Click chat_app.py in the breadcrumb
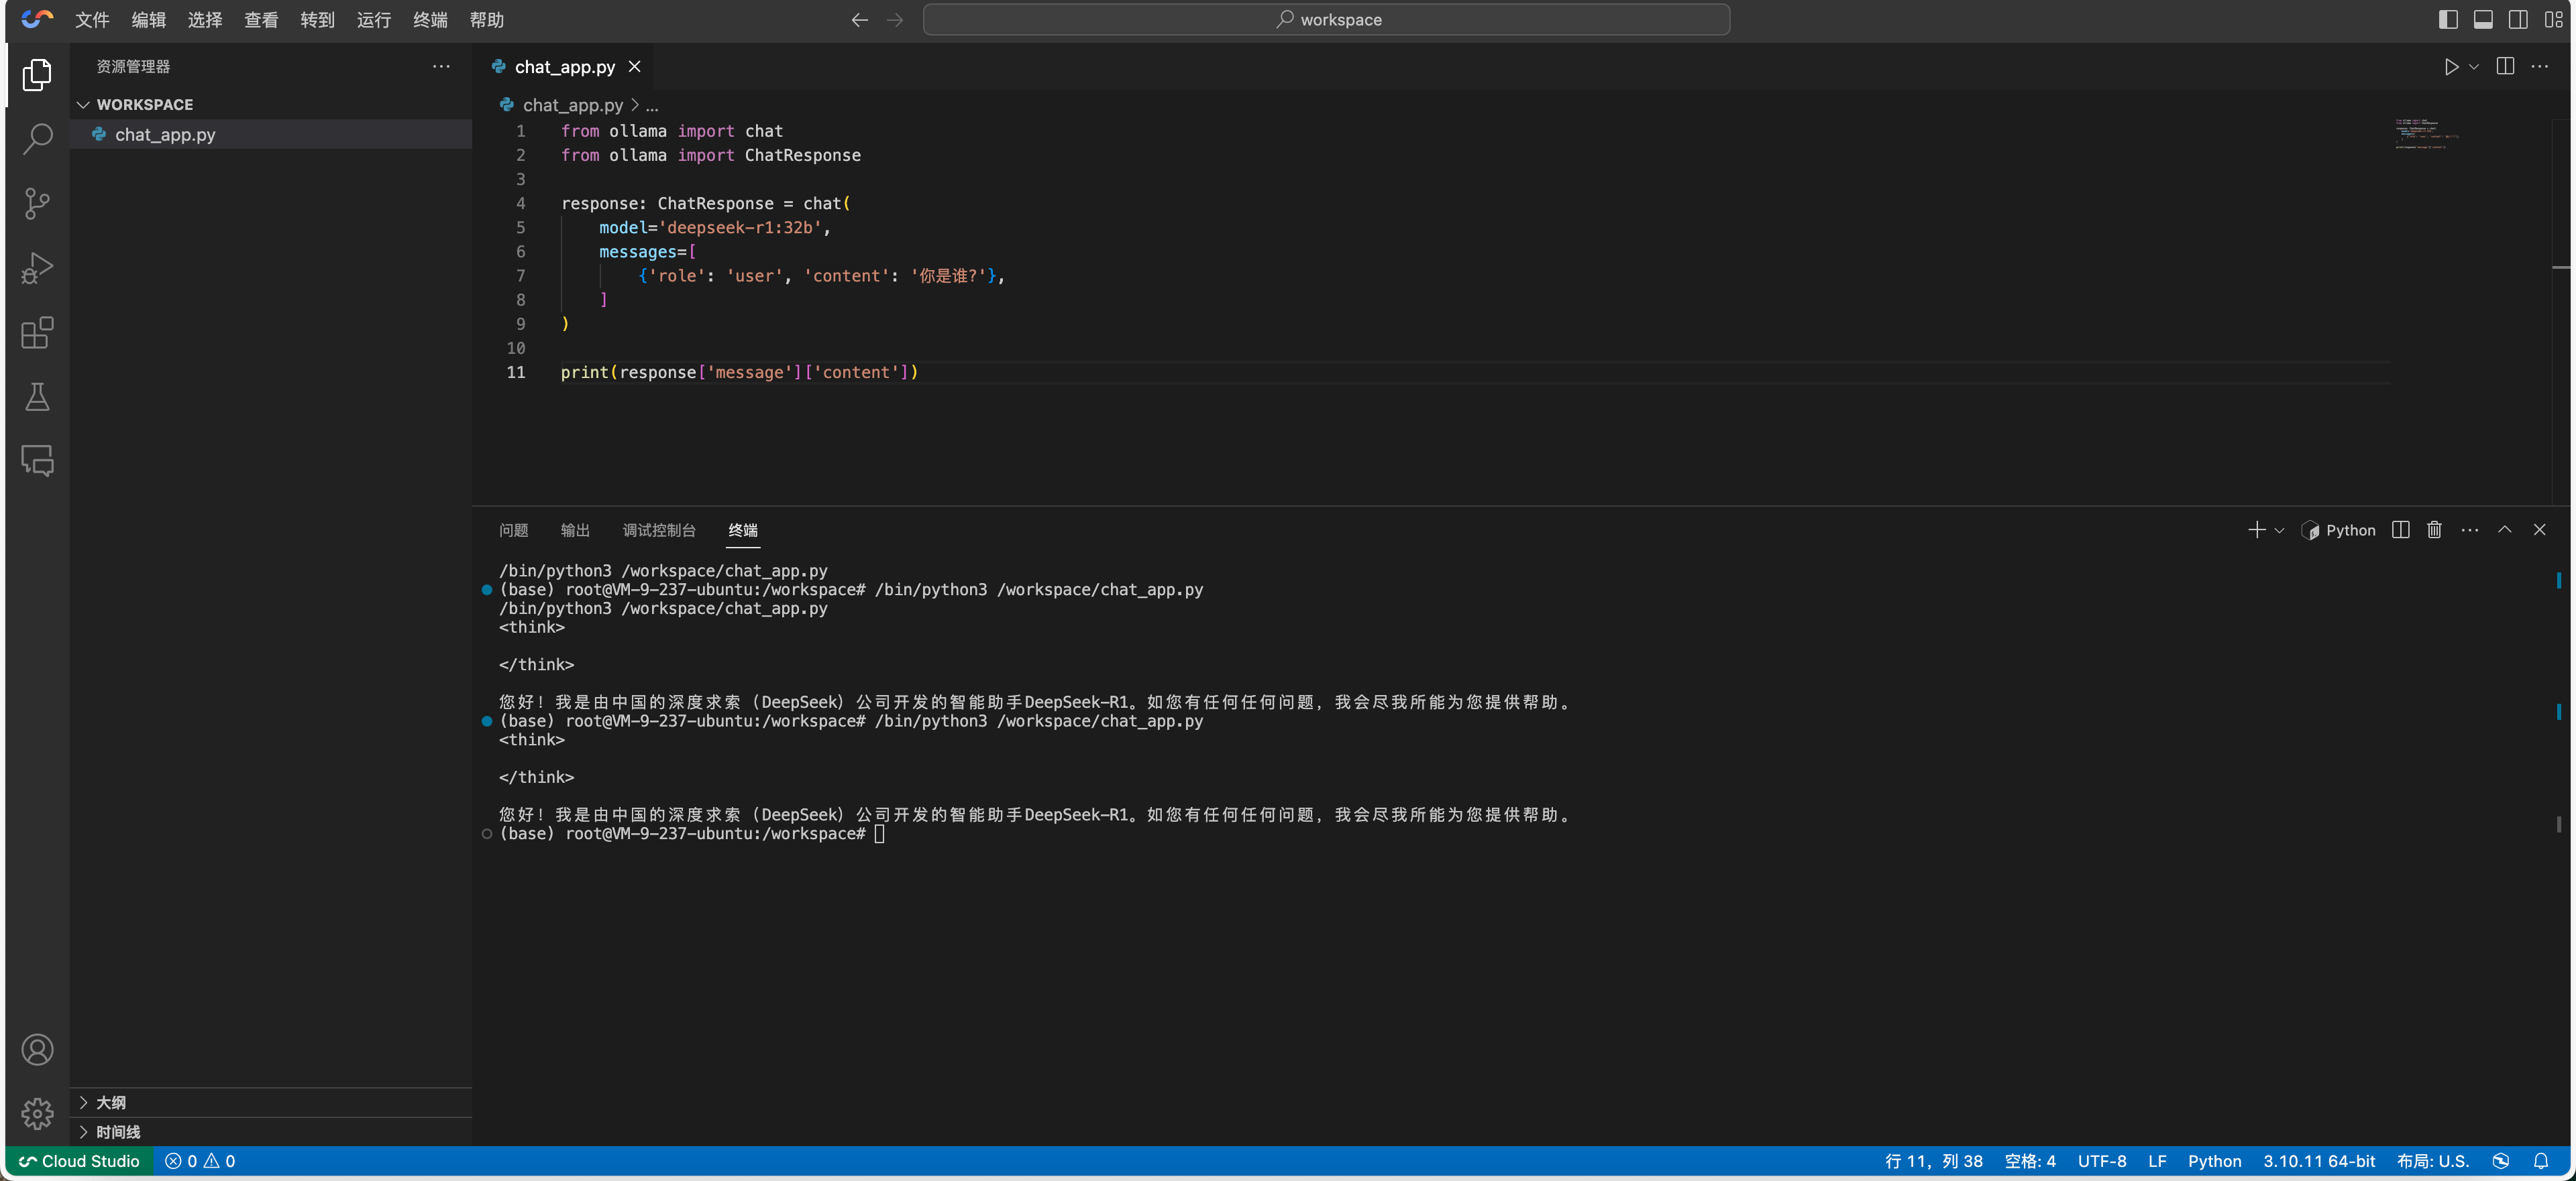2576x1181 pixels. coord(572,105)
